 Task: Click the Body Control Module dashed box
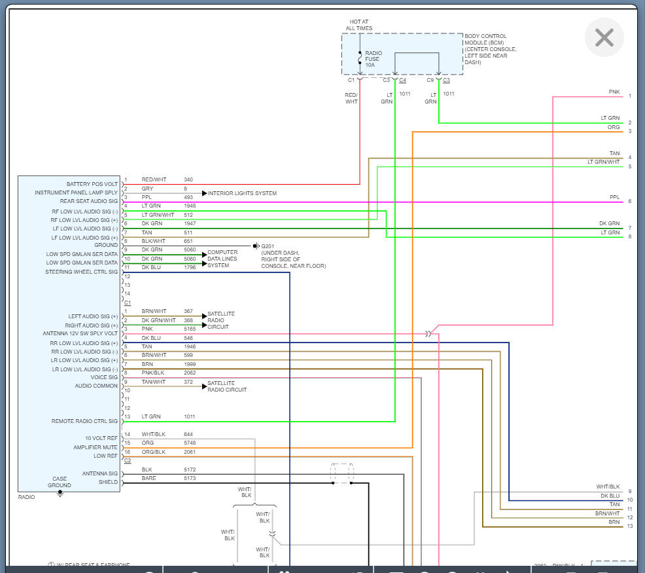(402, 54)
